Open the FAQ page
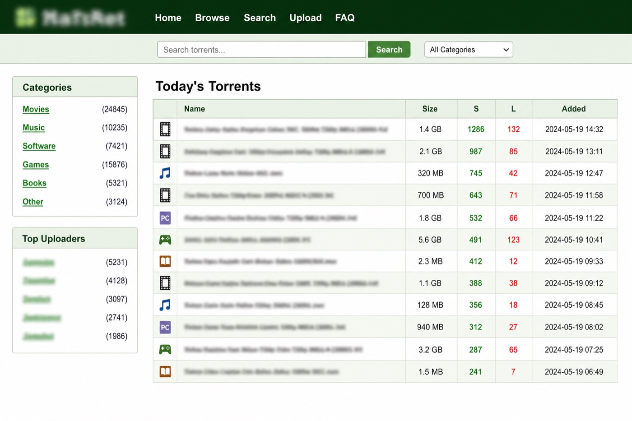This screenshot has height=421, width=632. [x=345, y=18]
